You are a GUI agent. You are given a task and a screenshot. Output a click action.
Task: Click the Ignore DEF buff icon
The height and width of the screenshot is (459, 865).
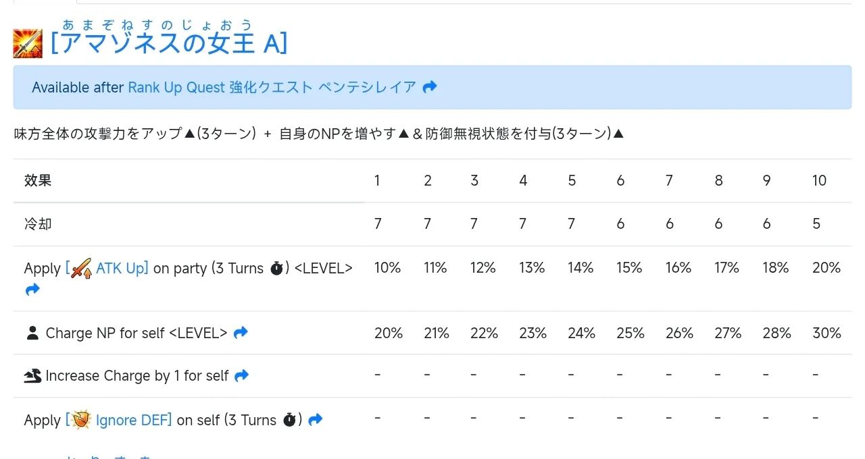[x=81, y=420]
